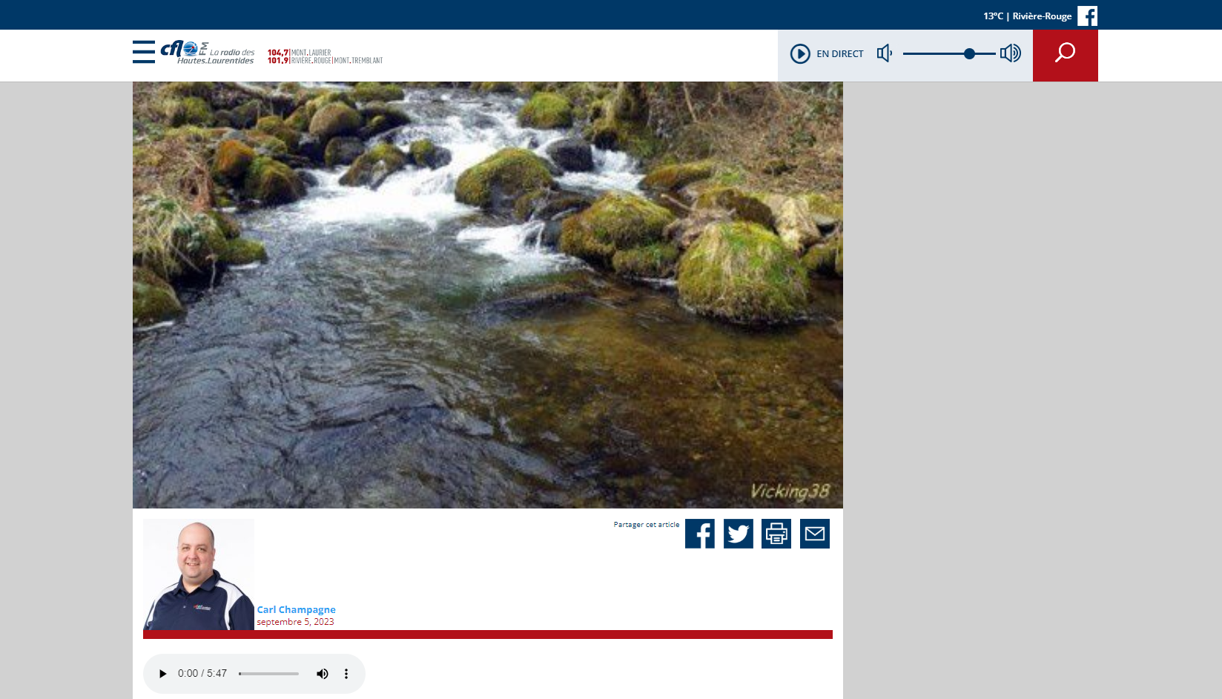This screenshot has height=699, width=1222.
Task: Adjust the live stream volume slider
Action: click(x=949, y=53)
